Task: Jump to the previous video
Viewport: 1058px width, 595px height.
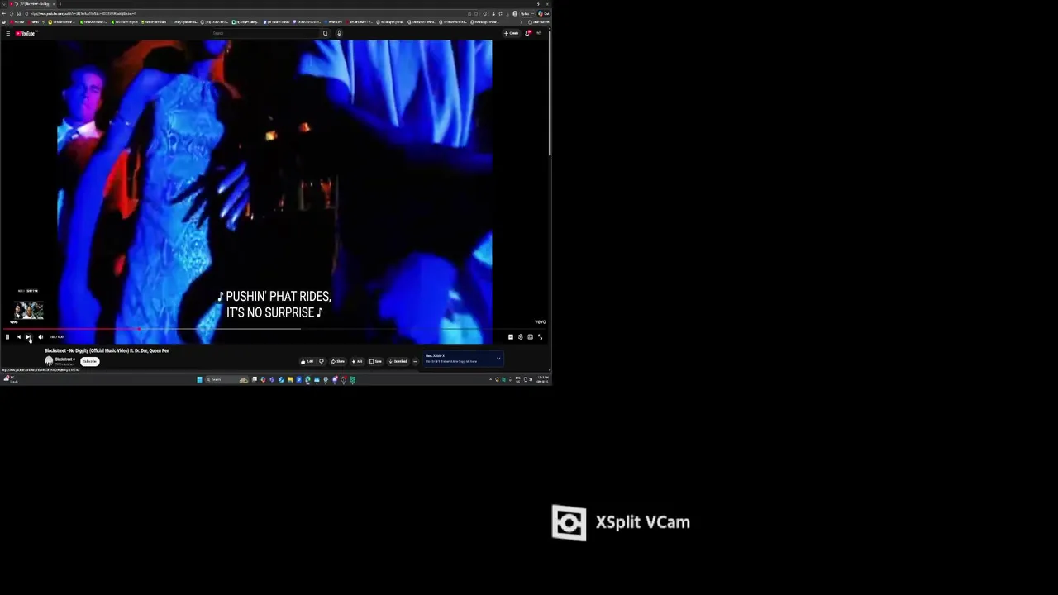Action: pos(18,337)
